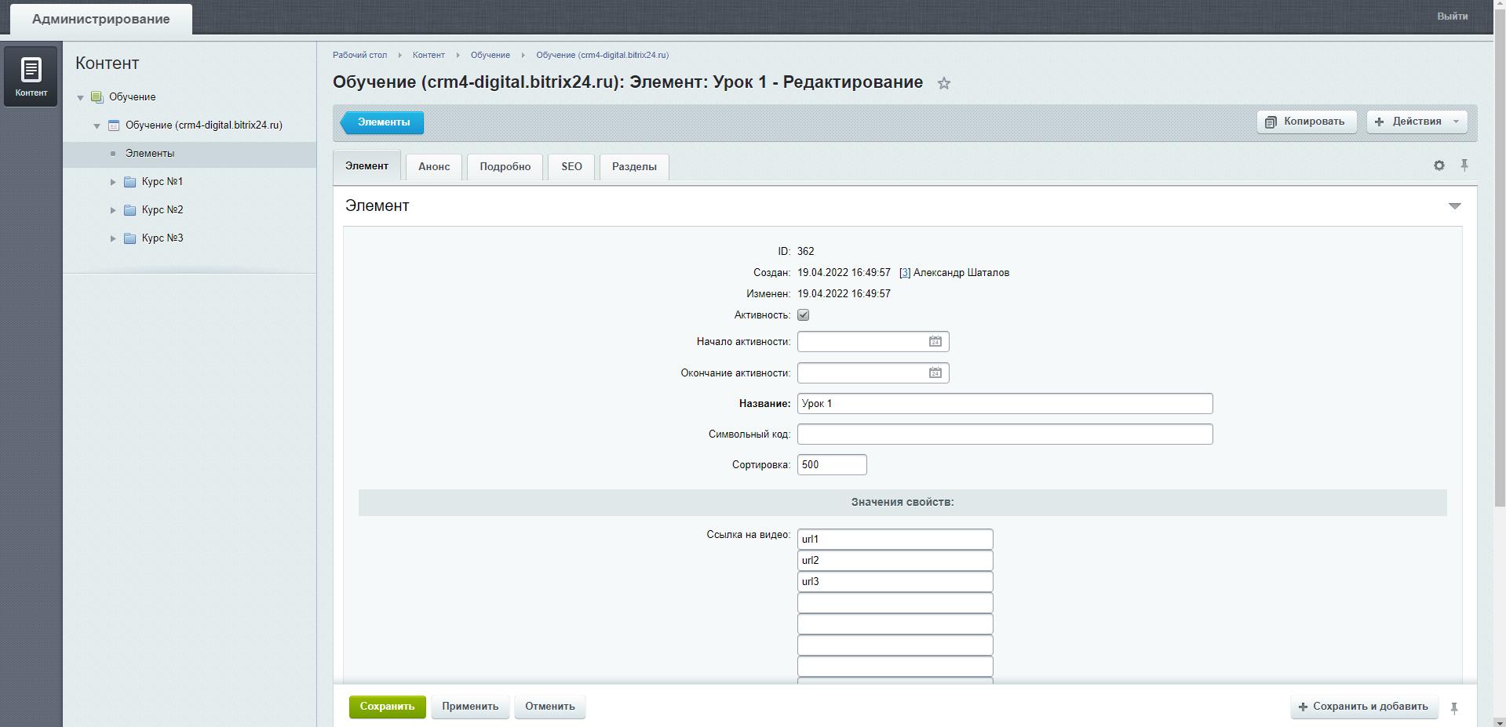Pin the bottom button bar
Image resolution: width=1506 pixels, height=727 pixels.
[x=1453, y=708]
